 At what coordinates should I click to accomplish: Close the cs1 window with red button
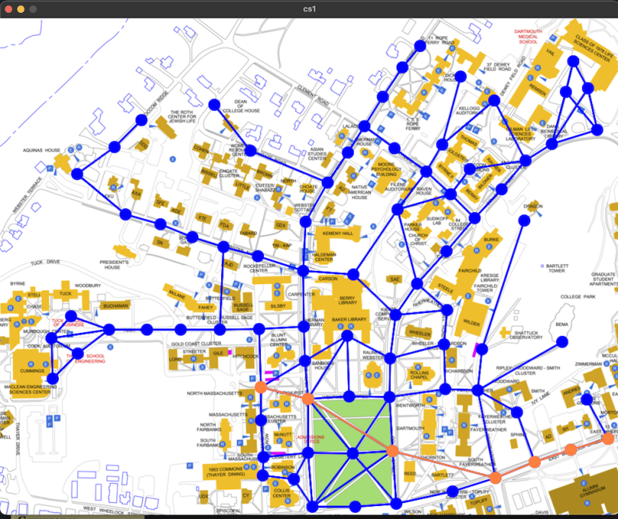point(8,8)
